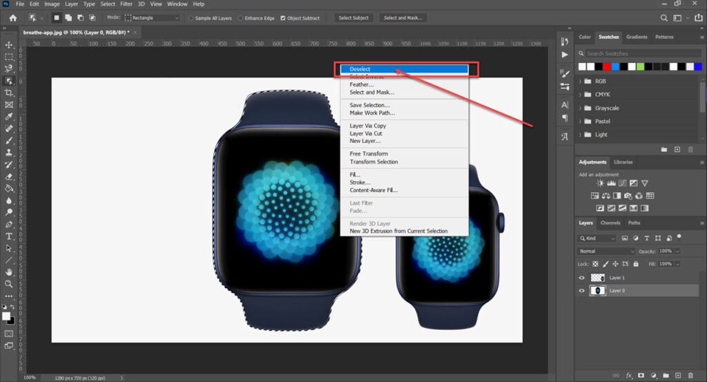The image size is (707, 382).
Task: Toggle Lock image pixels brush icon
Action: click(606, 264)
